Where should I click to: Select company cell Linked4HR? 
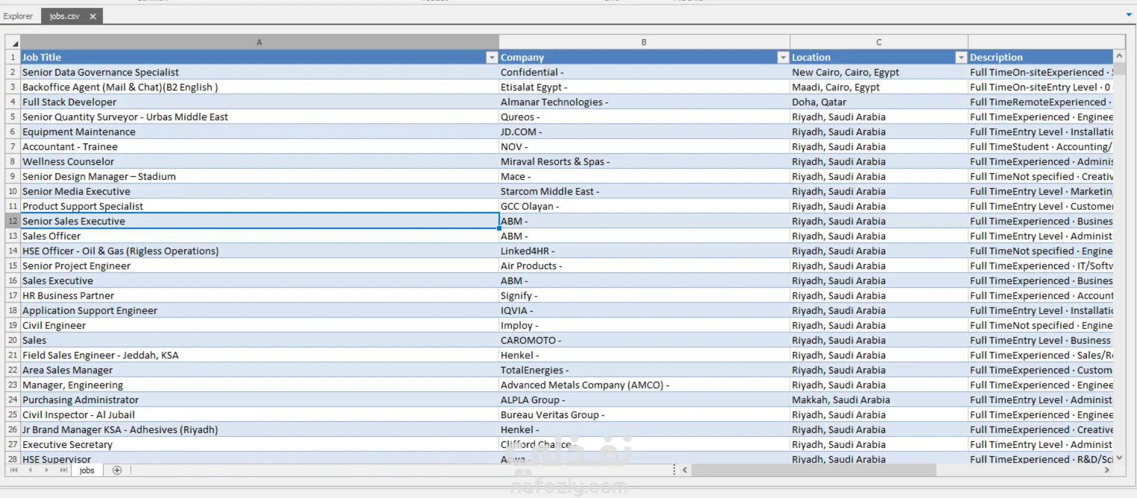[644, 251]
